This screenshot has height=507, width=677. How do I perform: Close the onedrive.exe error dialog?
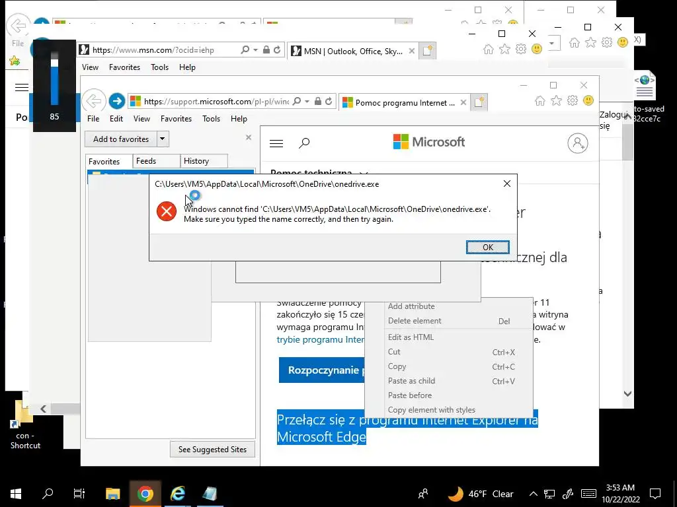point(507,184)
